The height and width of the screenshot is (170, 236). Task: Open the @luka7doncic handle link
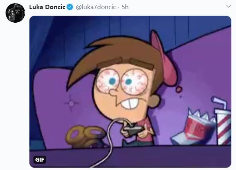[x=96, y=7]
